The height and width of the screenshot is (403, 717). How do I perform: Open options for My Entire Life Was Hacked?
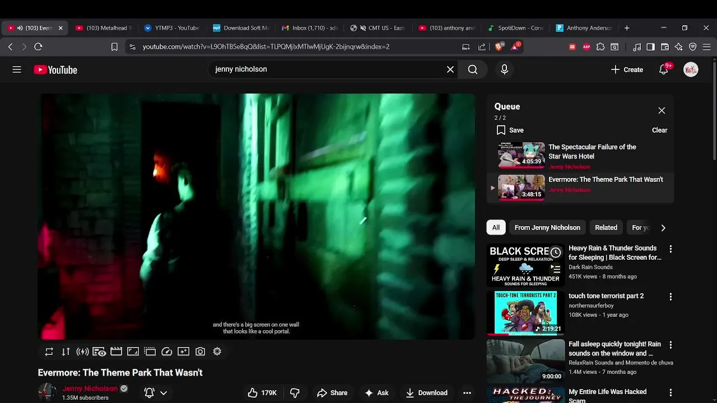point(671,392)
